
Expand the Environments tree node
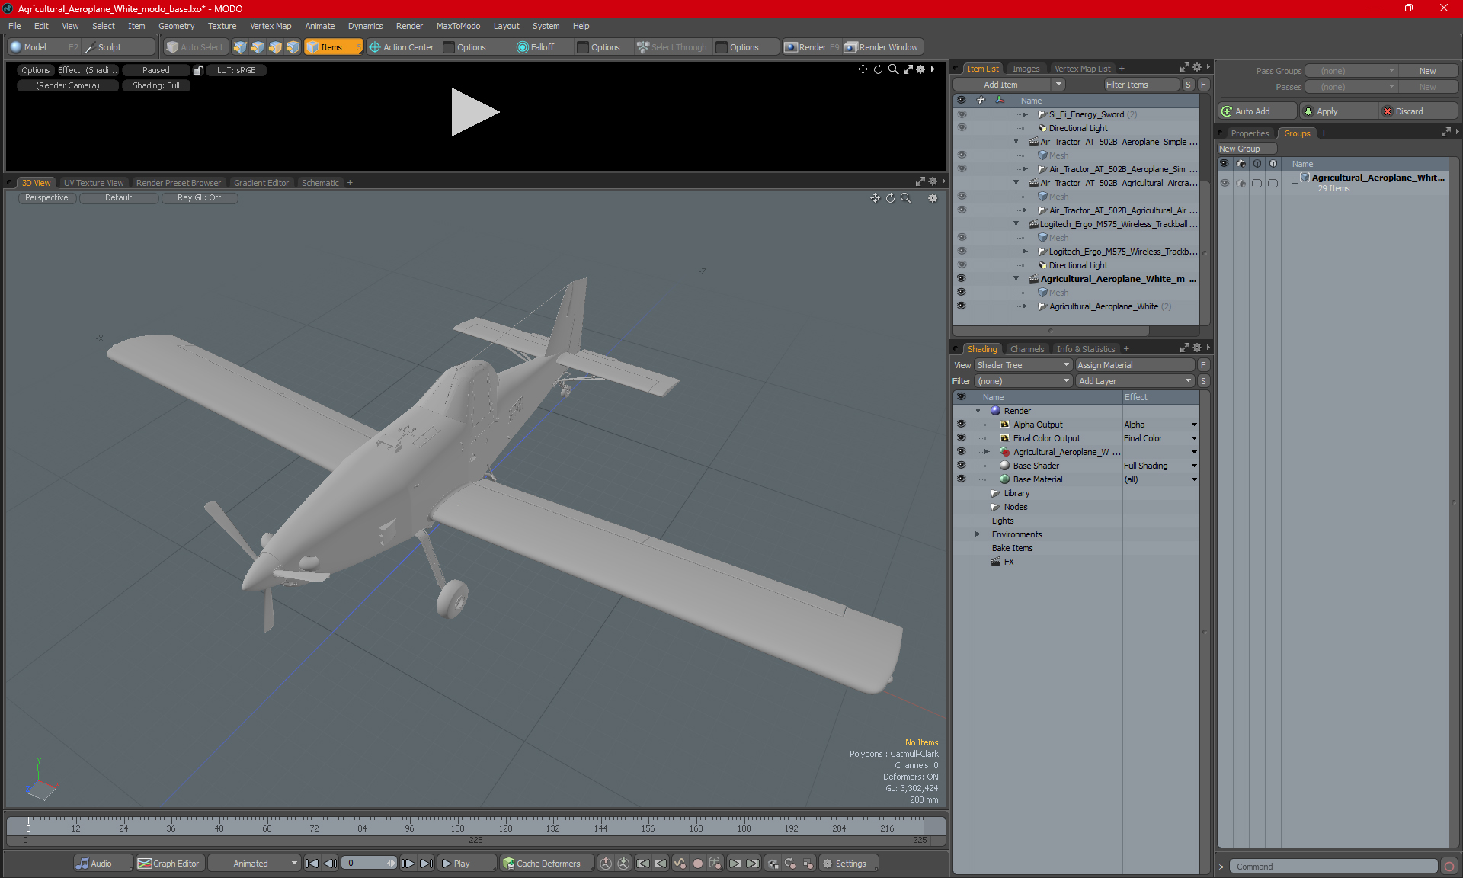978,534
